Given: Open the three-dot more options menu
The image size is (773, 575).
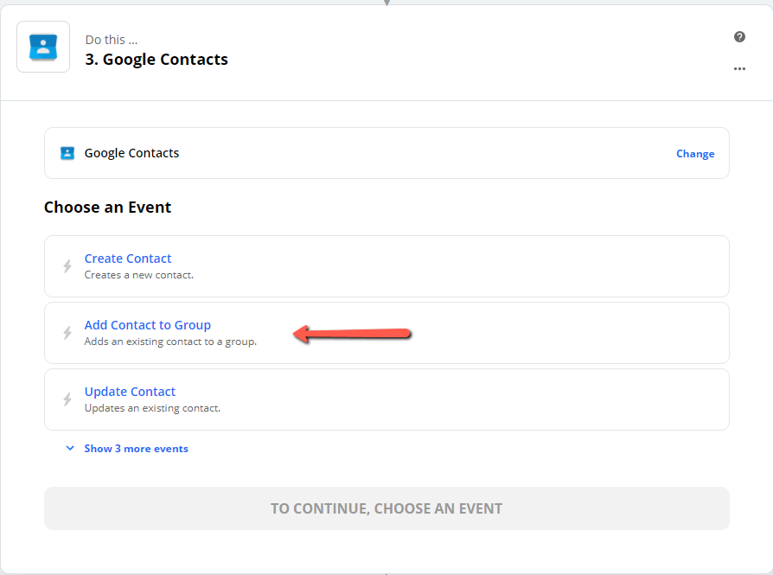Looking at the screenshot, I should tap(739, 68).
